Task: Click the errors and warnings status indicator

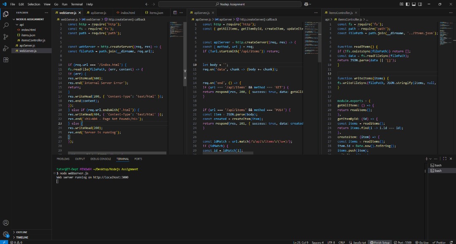Action: click(x=16, y=242)
